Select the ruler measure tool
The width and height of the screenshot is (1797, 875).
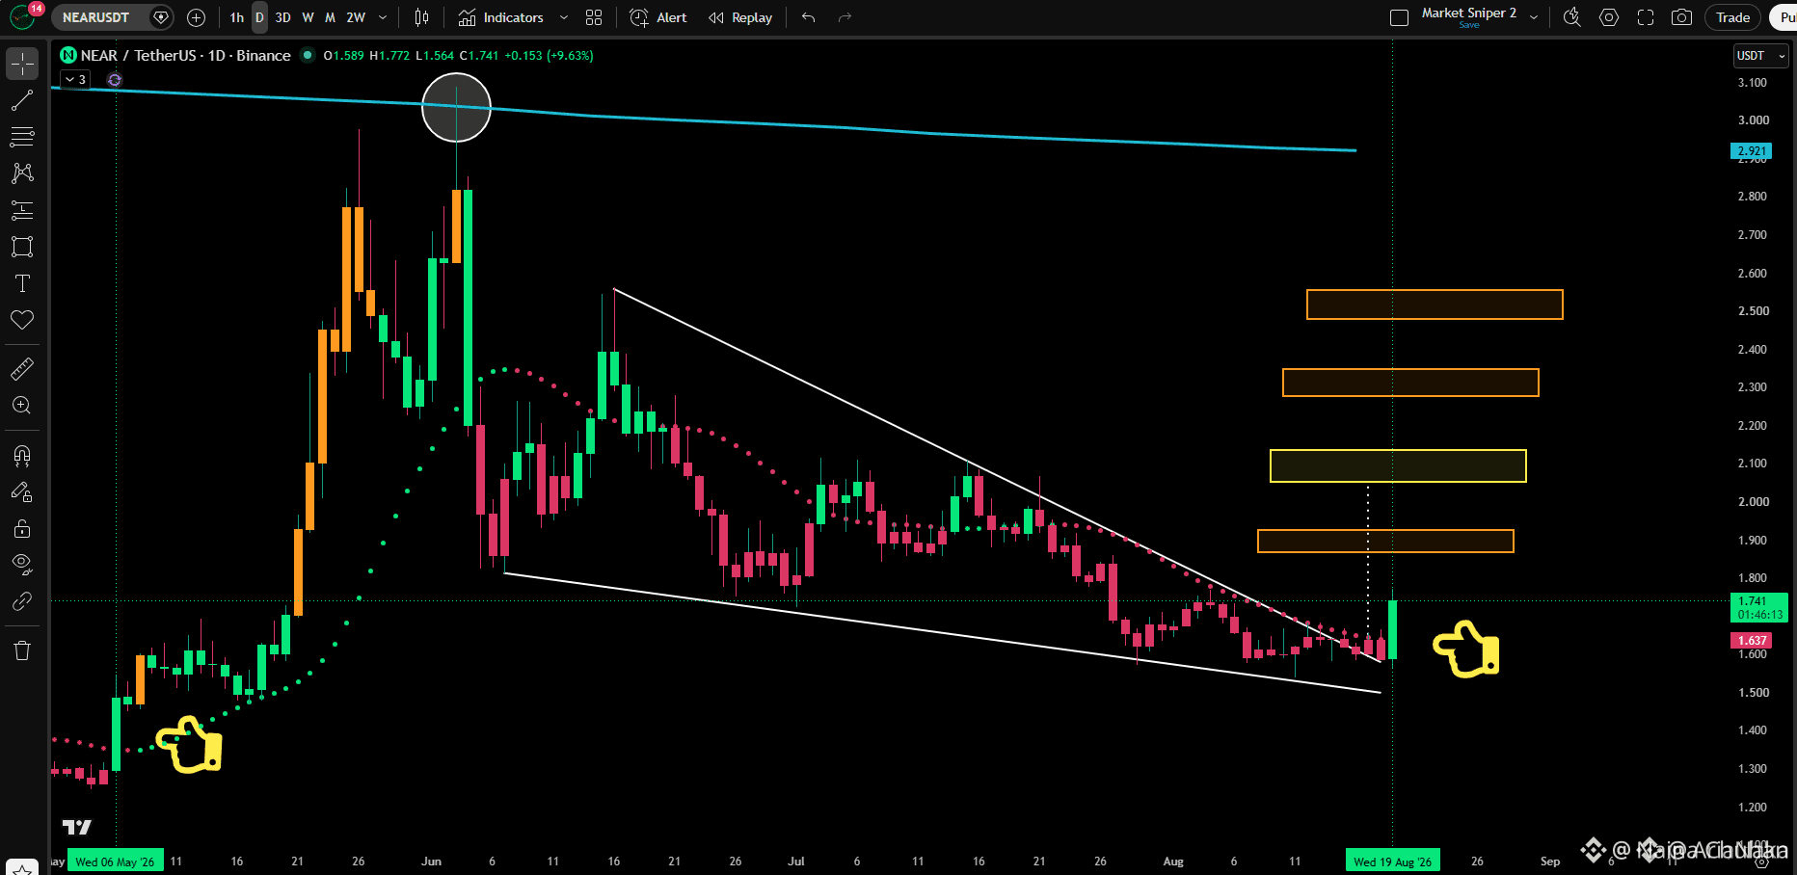(x=22, y=369)
